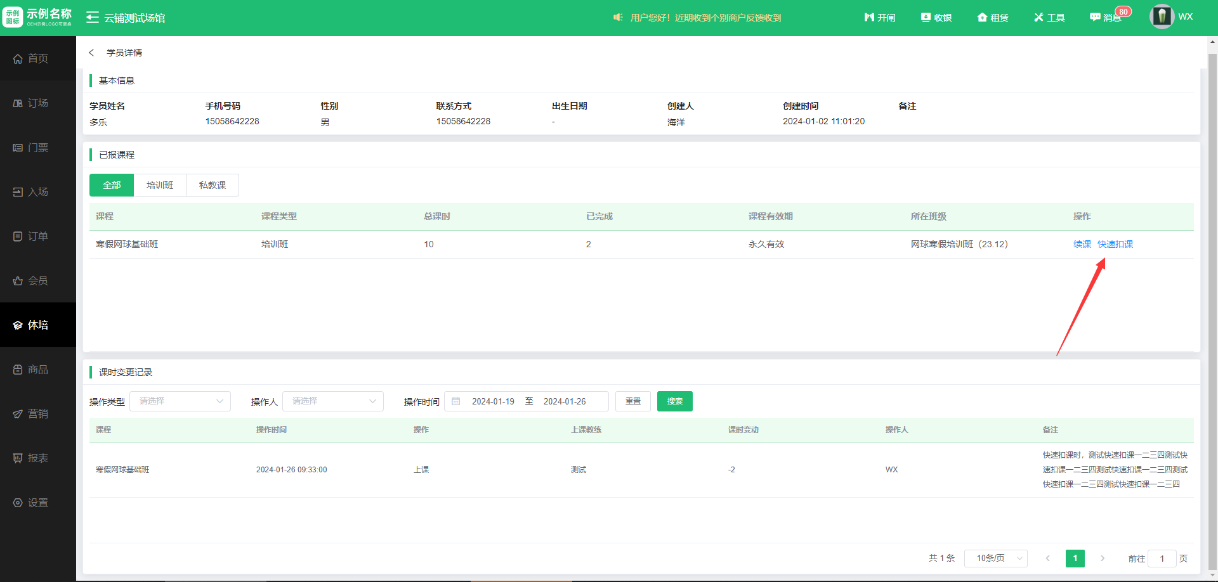Open the 10条/页 page size dropdown
Screen dimensions: 1218x582
point(995,559)
